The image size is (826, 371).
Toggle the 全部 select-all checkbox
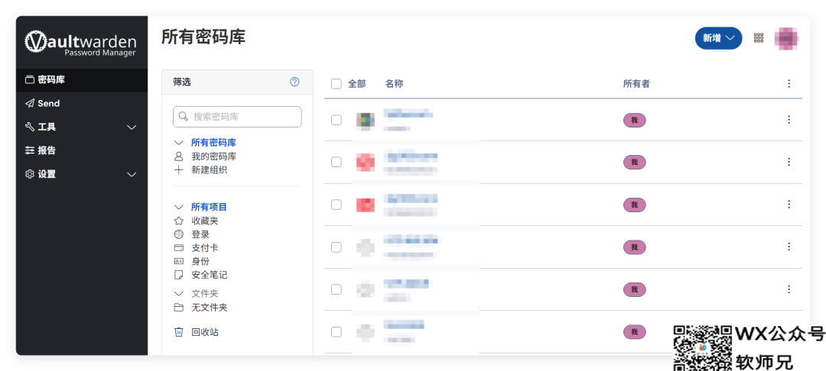coord(336,83)
